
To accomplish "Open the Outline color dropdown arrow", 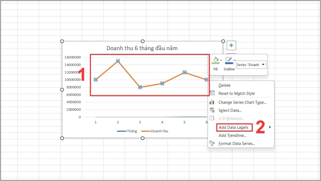I will pyautogui.click(x=234, y=60).
